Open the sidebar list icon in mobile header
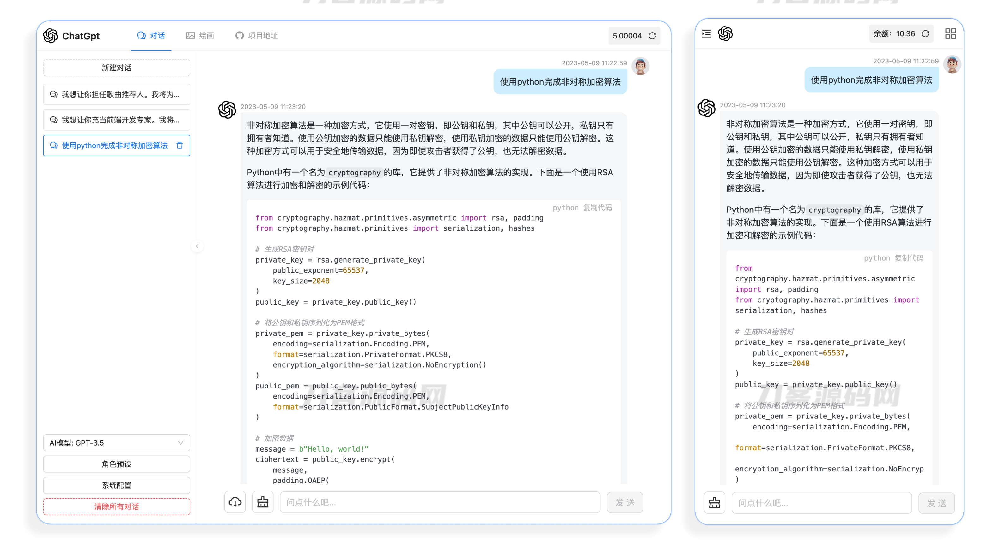The image size is (999, 550). (x=706, y=34)
